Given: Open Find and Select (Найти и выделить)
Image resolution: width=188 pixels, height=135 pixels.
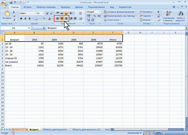Looking at the screenshot, I should [180, 16].
